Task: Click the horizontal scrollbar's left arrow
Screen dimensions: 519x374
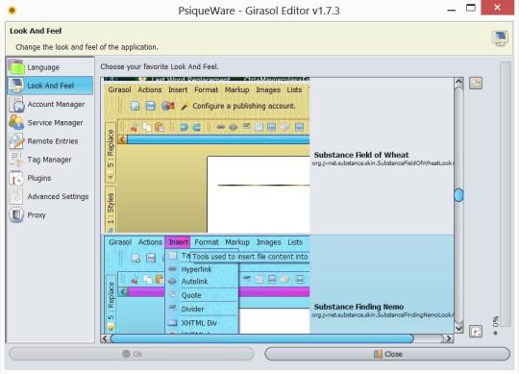Action: coord(106,338)
